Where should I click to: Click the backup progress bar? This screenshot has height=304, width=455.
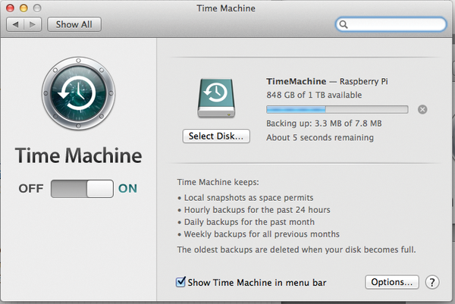click(337, 109)
